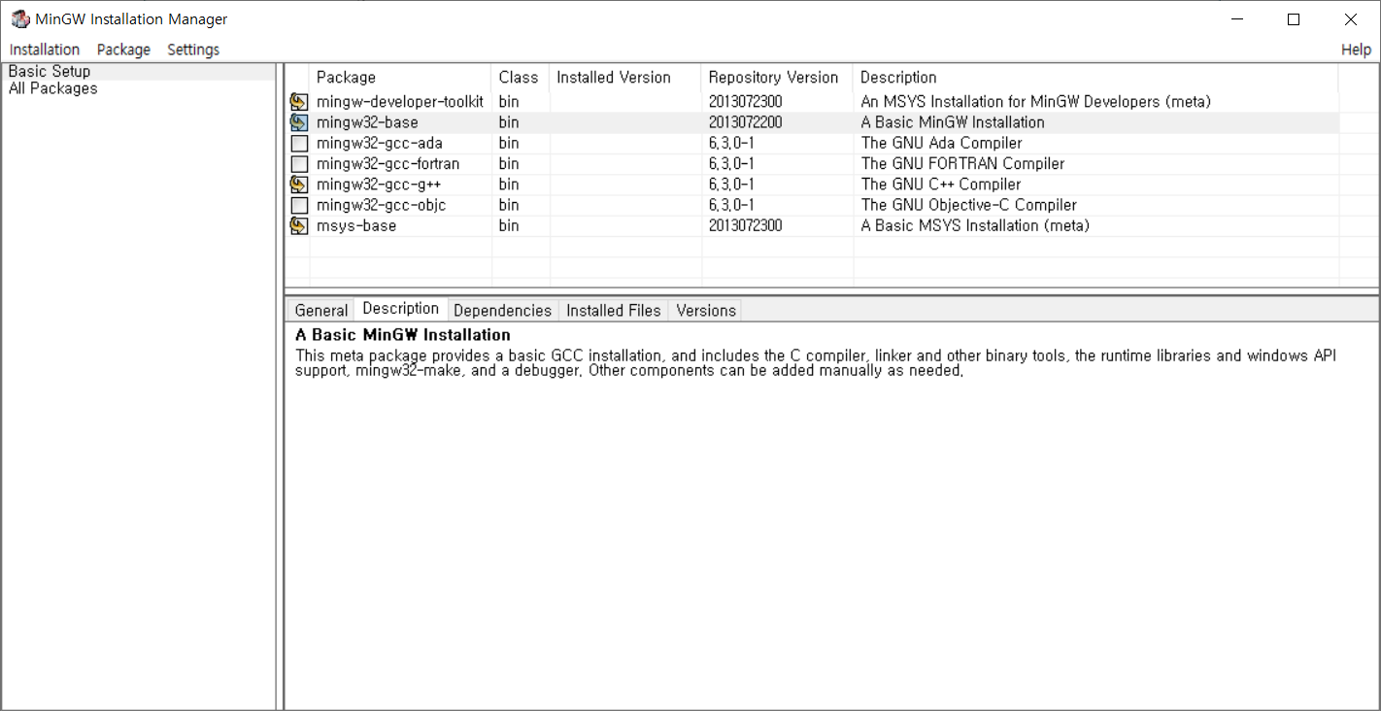Toggle the marked checkbox for mingw32-gcc-g++
The image size is (1381, 711).
(x=299, y=185)
